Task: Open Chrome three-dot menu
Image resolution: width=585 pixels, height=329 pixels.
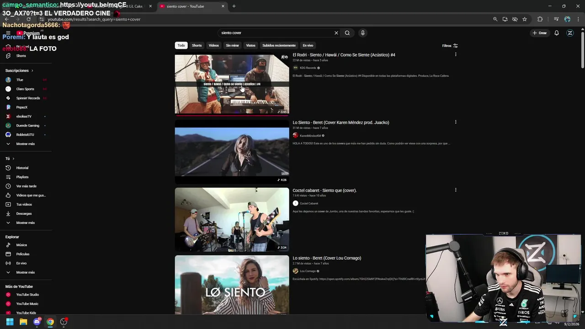Action: (578, 19)
